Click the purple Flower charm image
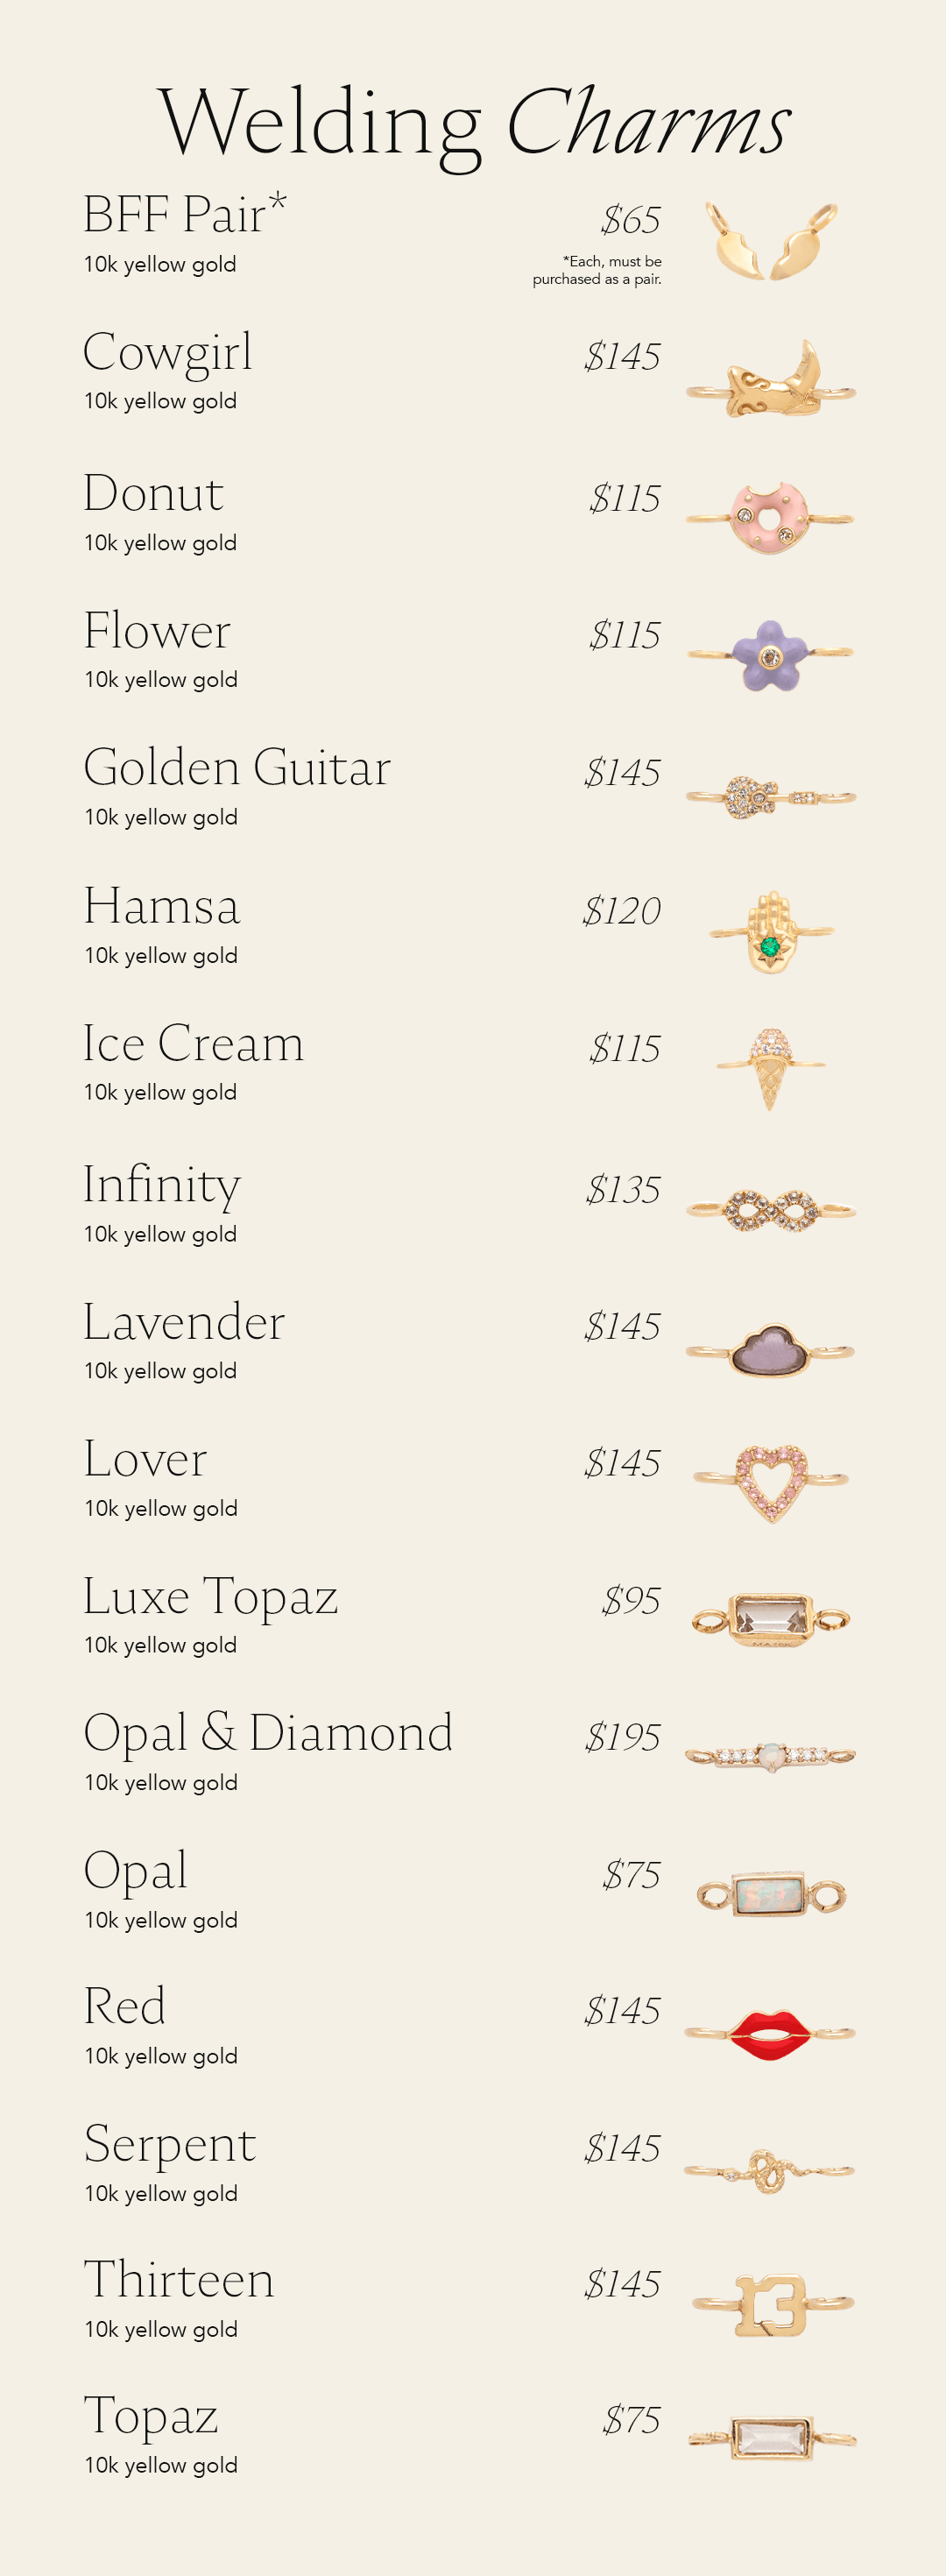Viewport: 946px width, 2576px height. pos(769,655)
